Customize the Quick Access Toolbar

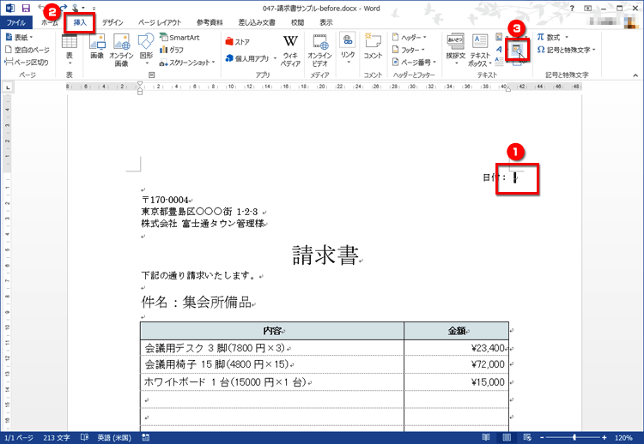click(x=94, y=9)
